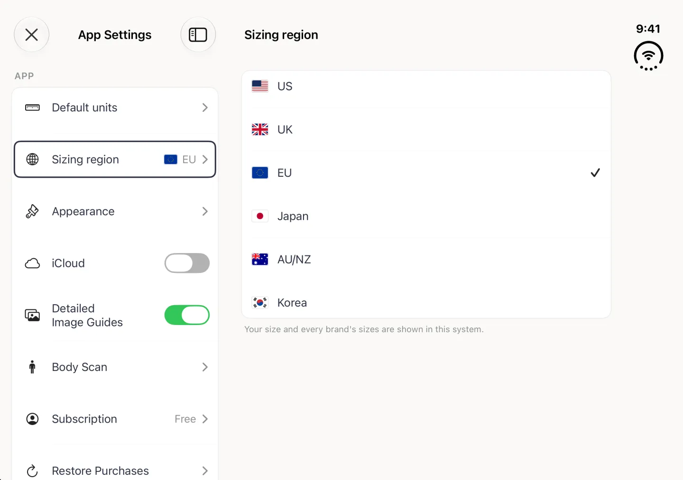Viewport: 683px width, 480px height.
Task: Open the Body Scan setting
Action: [x=115, y=367]
